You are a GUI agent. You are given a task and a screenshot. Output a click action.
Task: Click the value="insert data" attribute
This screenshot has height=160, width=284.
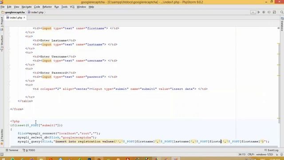[177, 89]
